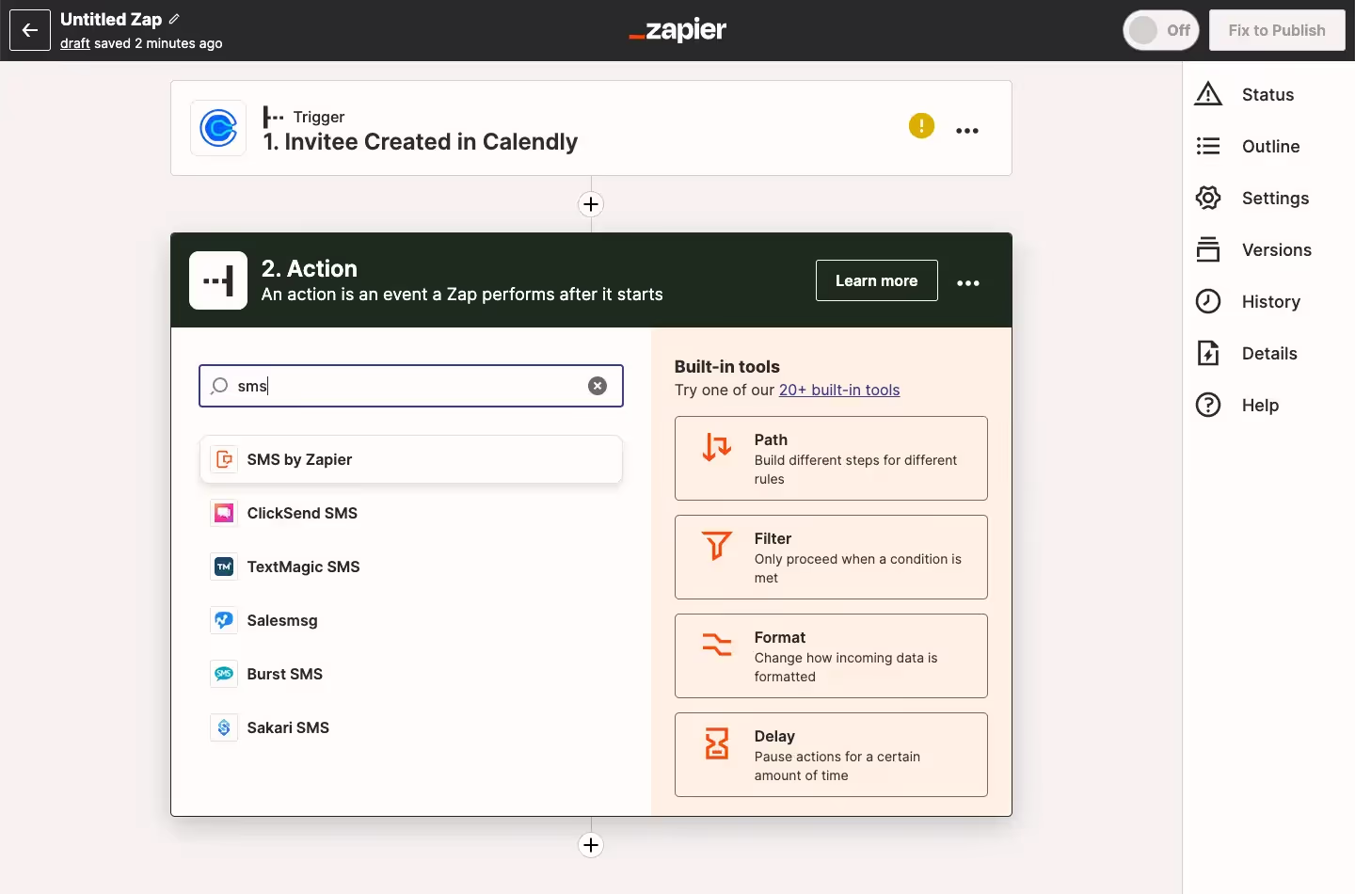Open Settings in the right sidebar

click(1274, 199)
